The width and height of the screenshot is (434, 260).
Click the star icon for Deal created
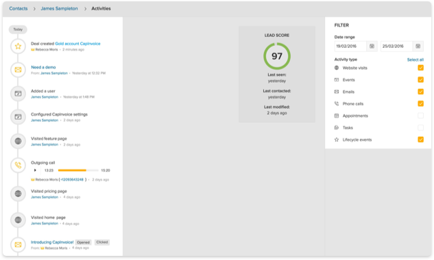tap(18, 46)
